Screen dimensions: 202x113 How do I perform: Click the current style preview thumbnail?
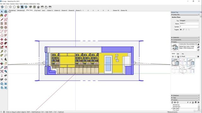point(175,47)
